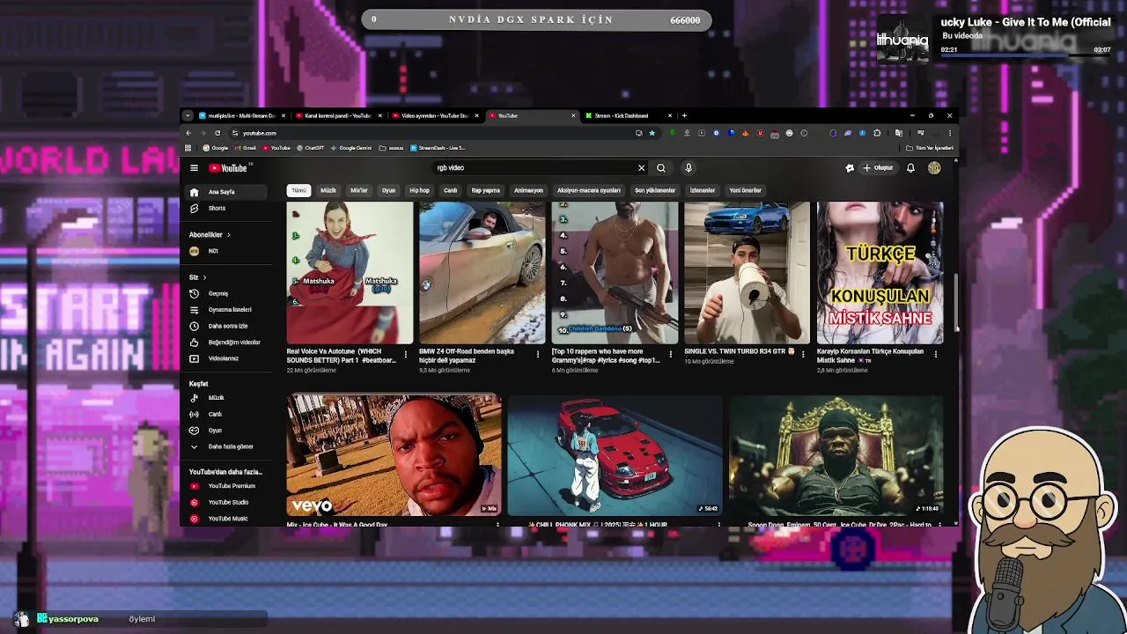Open Geçmiş history in sidebar
The height and width of the screenshot is (634, 1127).
tap(225, 293)
